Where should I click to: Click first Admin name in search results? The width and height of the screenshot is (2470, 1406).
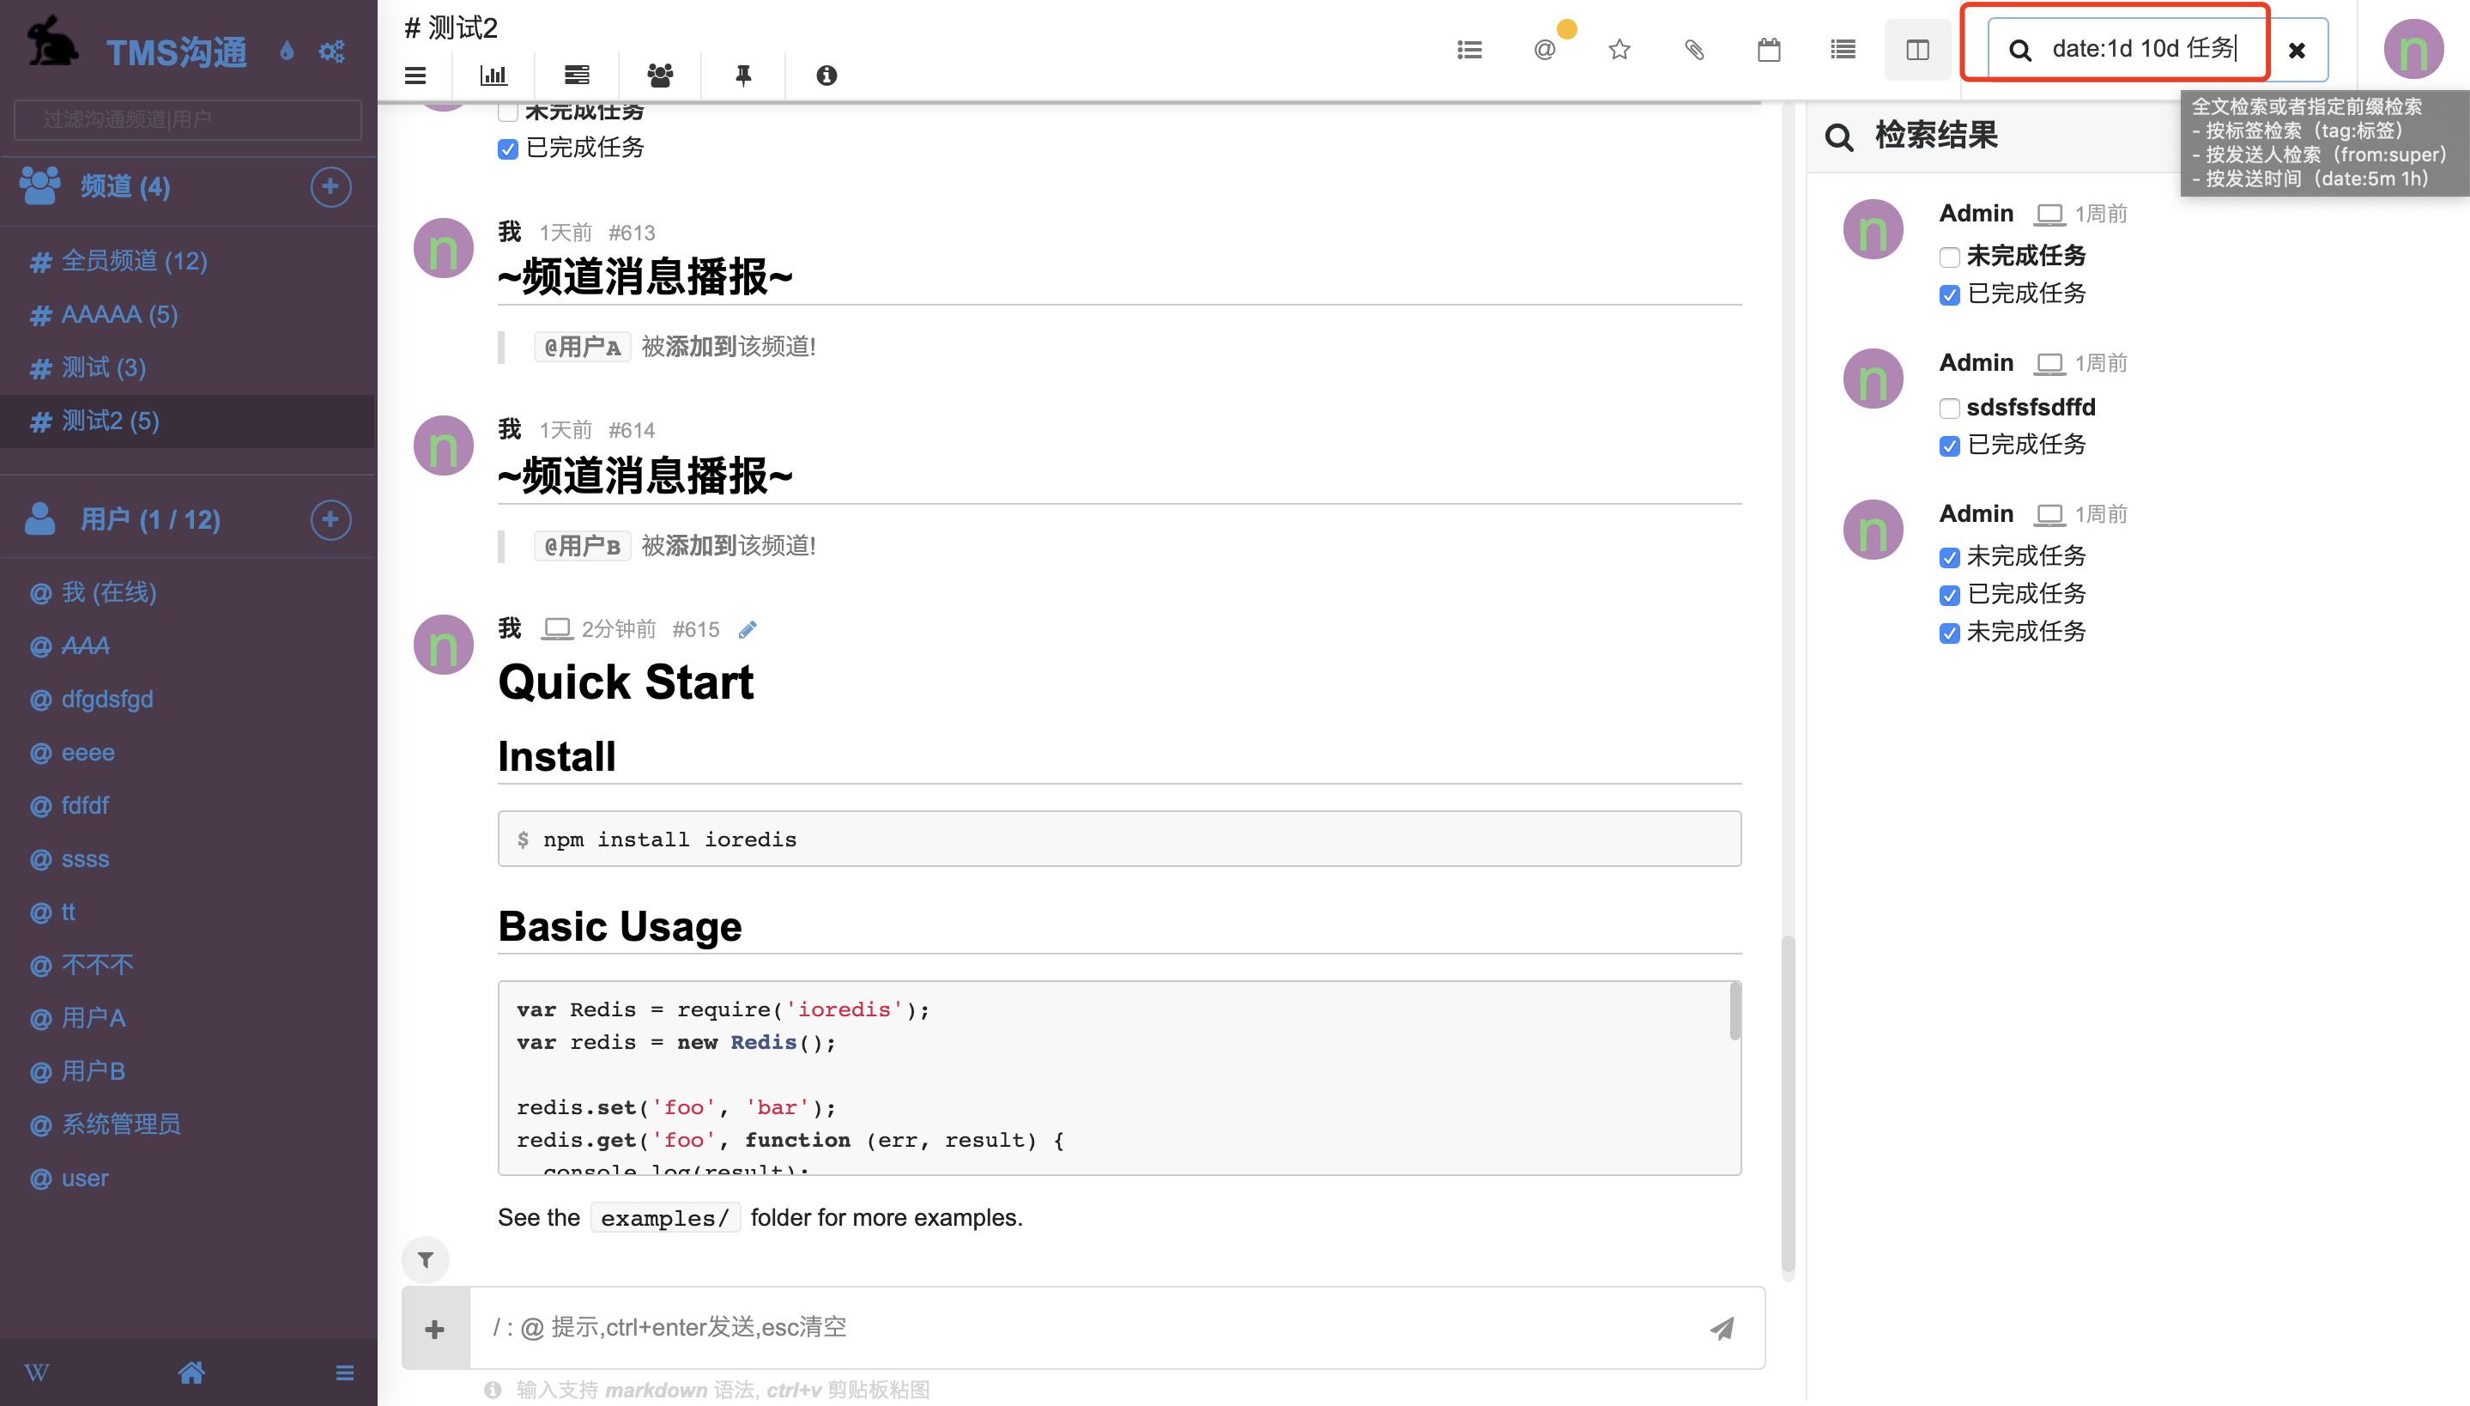pyautogui.click(x=1976, y=214)
